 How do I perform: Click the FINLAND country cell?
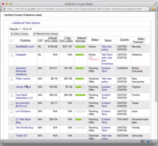123,119
